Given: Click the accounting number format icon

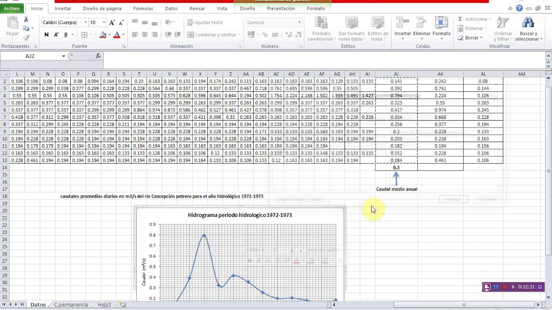Looking at the screenshot, I should click(251, 35).
